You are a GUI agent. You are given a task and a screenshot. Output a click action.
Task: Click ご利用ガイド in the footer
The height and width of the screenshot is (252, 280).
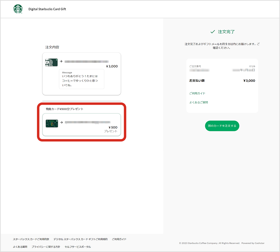coord(119,239)
